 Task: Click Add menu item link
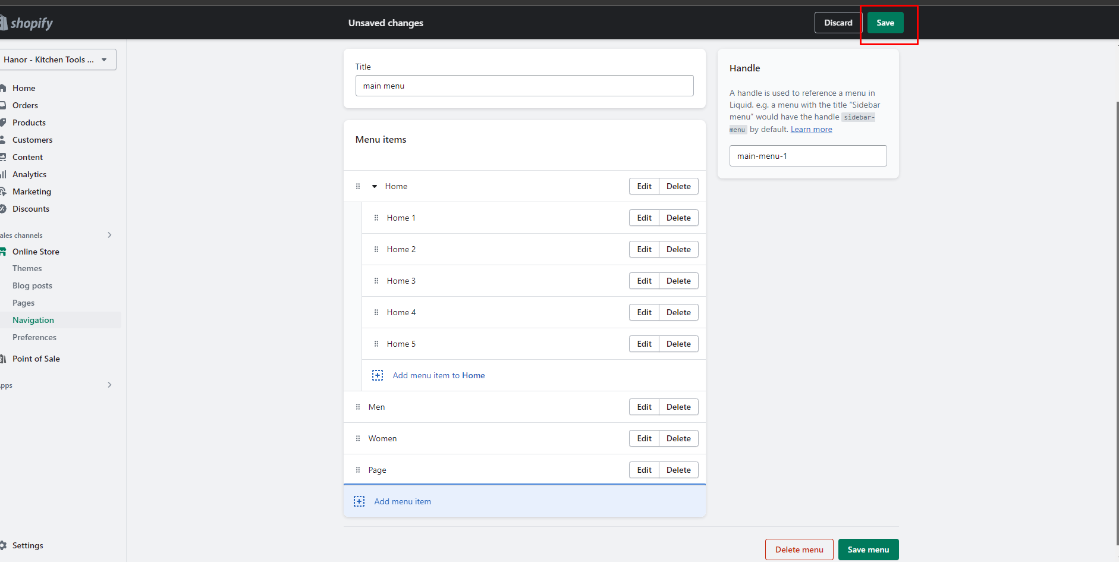coord(403,501)
